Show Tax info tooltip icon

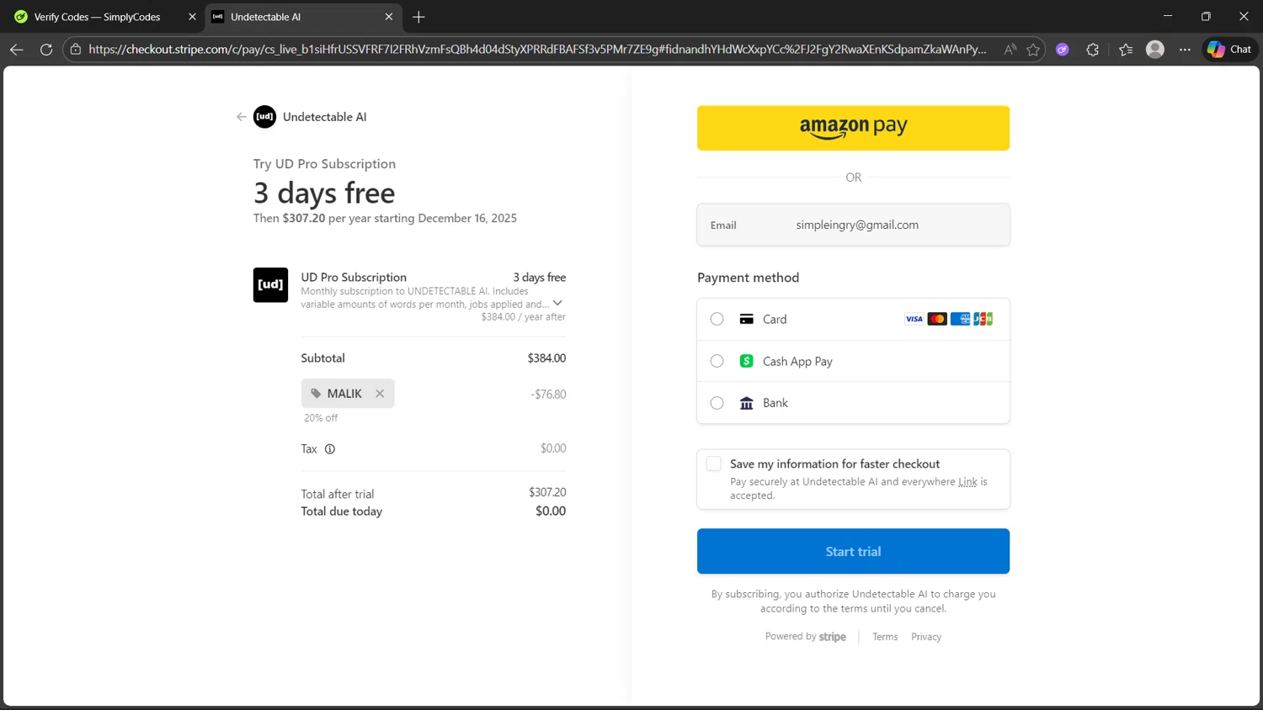330,449
